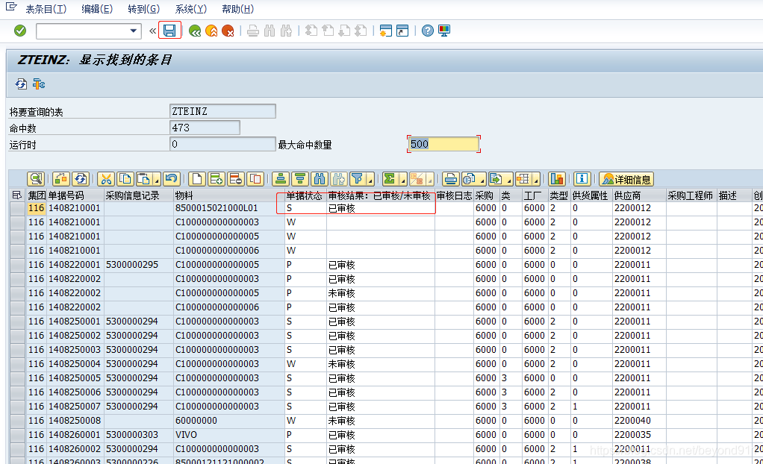Open the Export icon dropdown arrow
This screenshot has width=763, height=464.
509,180
